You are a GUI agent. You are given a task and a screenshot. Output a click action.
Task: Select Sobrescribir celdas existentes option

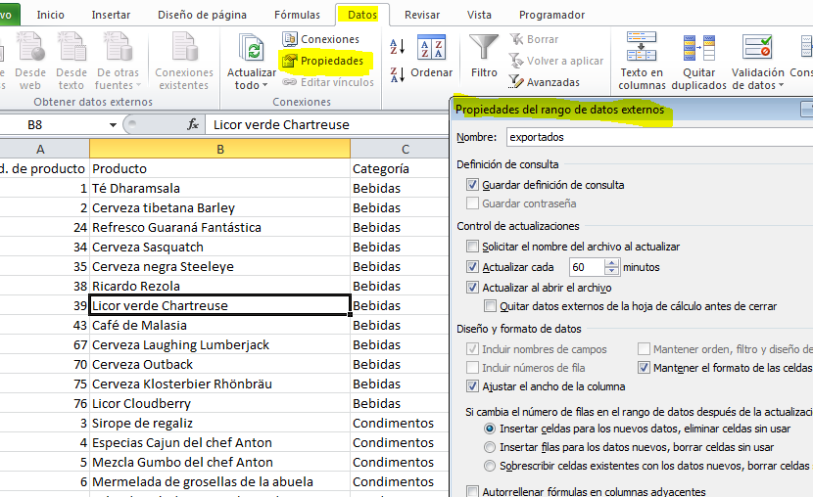(490, 466)
